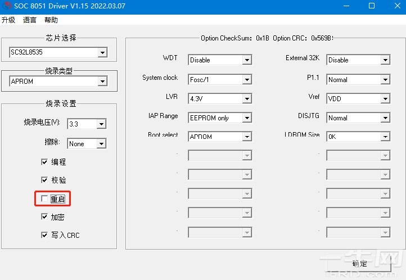The height and width of the screenshot is (280, 406).
Task: Open the LVR 4.3V dropdown
Action: 247,99
